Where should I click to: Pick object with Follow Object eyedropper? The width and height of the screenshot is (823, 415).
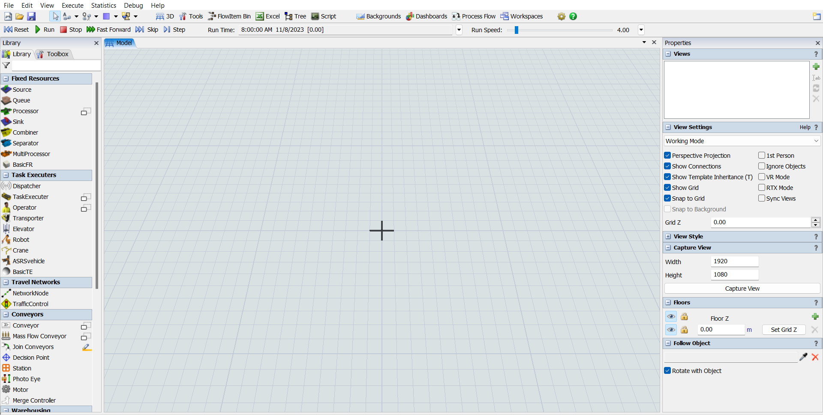[x=803, y=357]
